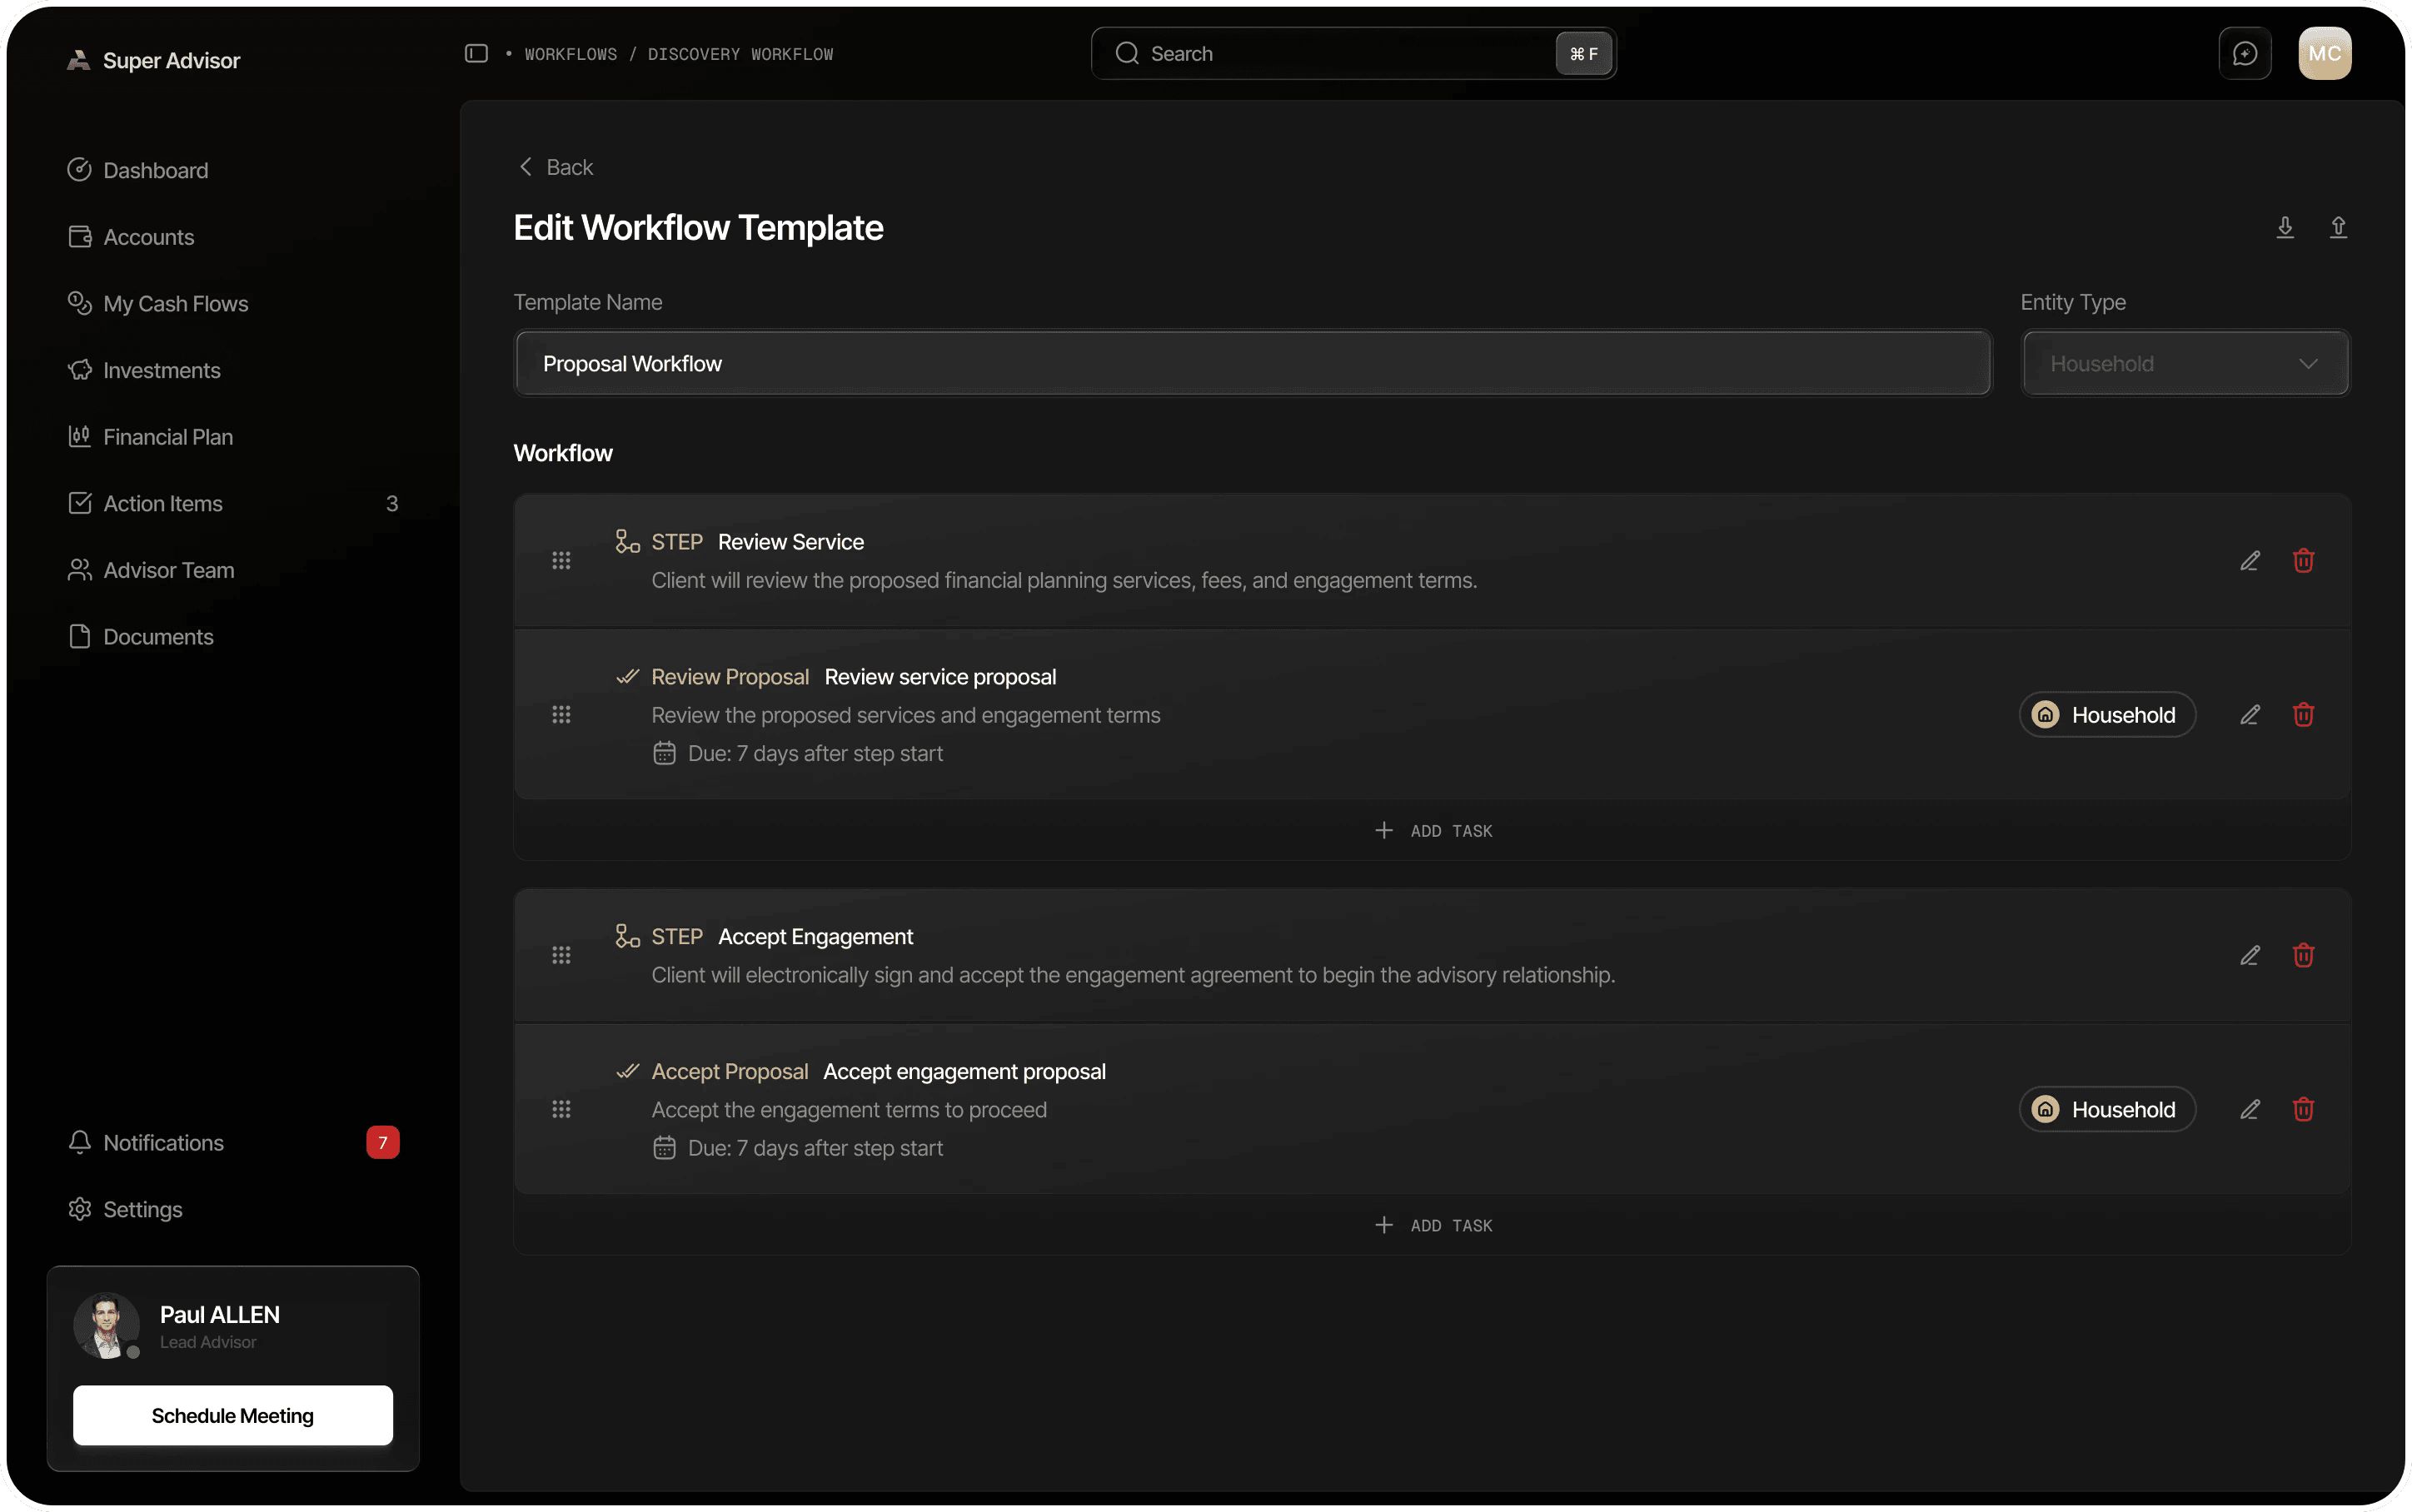Click Paul ALLEN advisor photo
Image resolution: width=2412 pixels, height=1512 pixels.
(x=106, y=1326)
